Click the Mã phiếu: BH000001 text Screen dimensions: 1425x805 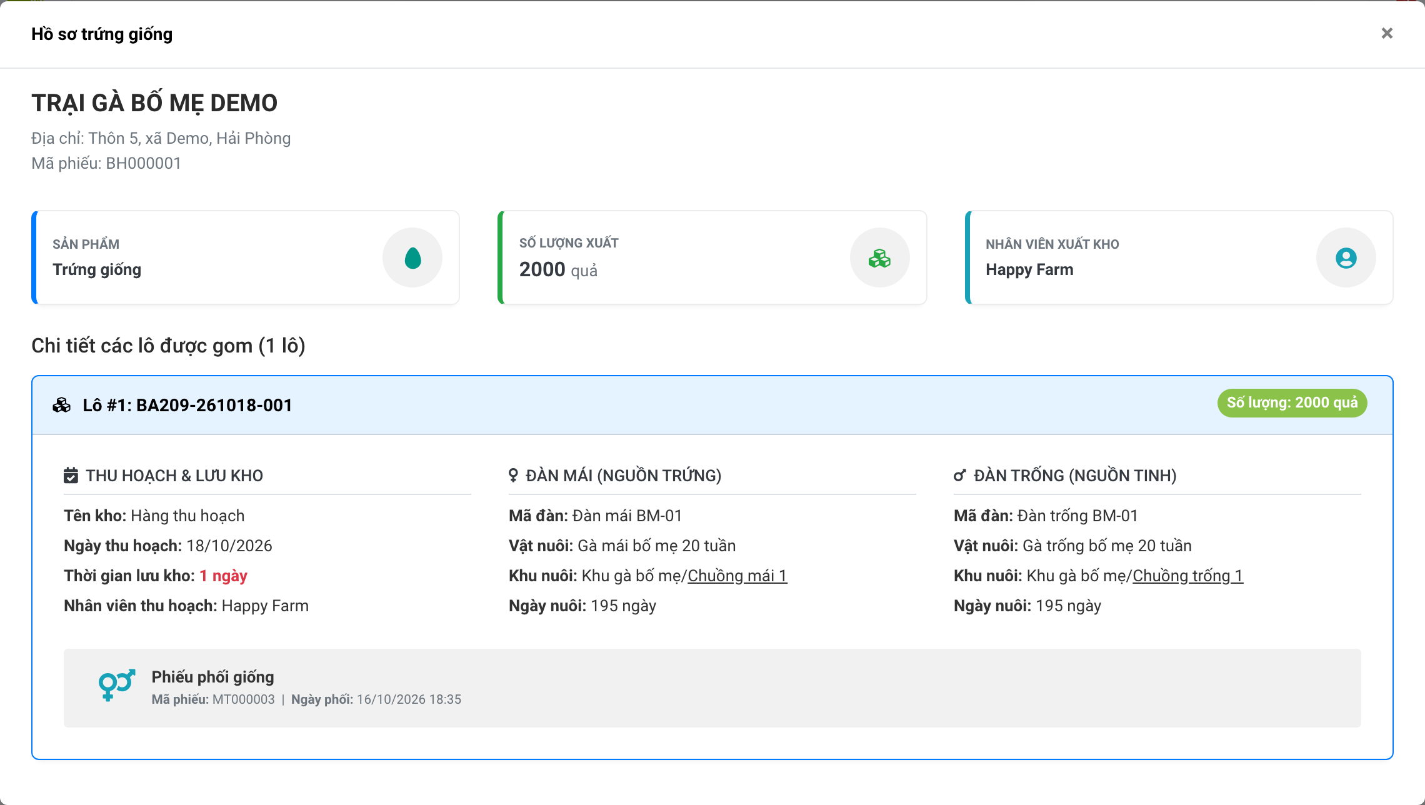click(x=106, y=163)
